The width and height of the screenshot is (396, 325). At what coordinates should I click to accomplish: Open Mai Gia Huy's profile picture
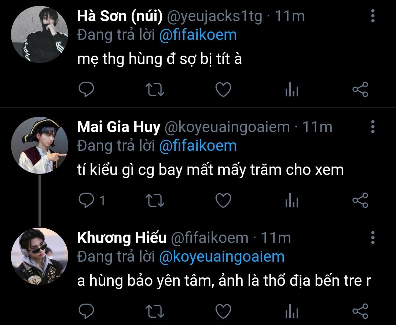pos(40,145)
